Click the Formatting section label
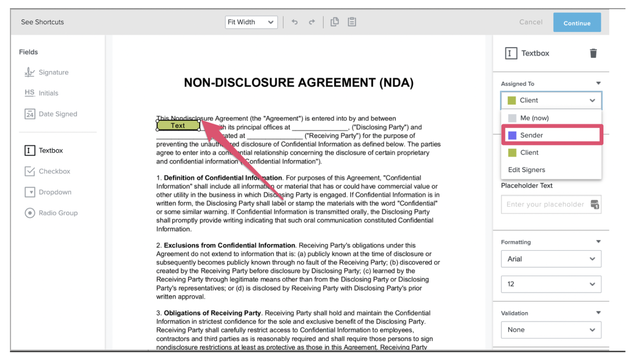This screenshot has height=353, width=642. point(516,242)
